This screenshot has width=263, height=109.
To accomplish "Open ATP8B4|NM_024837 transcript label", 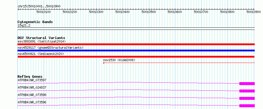I will tap(32, 87).
